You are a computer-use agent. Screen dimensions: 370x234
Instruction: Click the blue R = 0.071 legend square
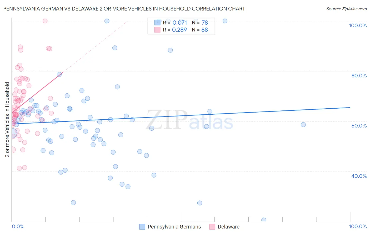click(157, 23)
